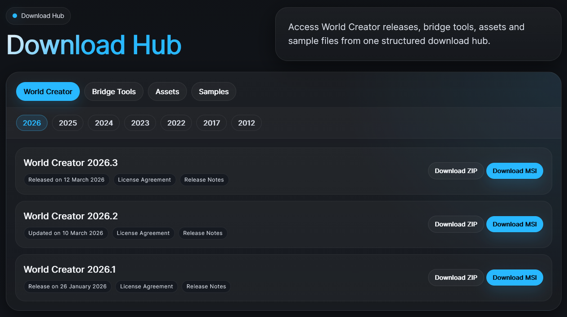View the 2017 releases
Screen dimensions: 567x317
click(x=212, y=123)
